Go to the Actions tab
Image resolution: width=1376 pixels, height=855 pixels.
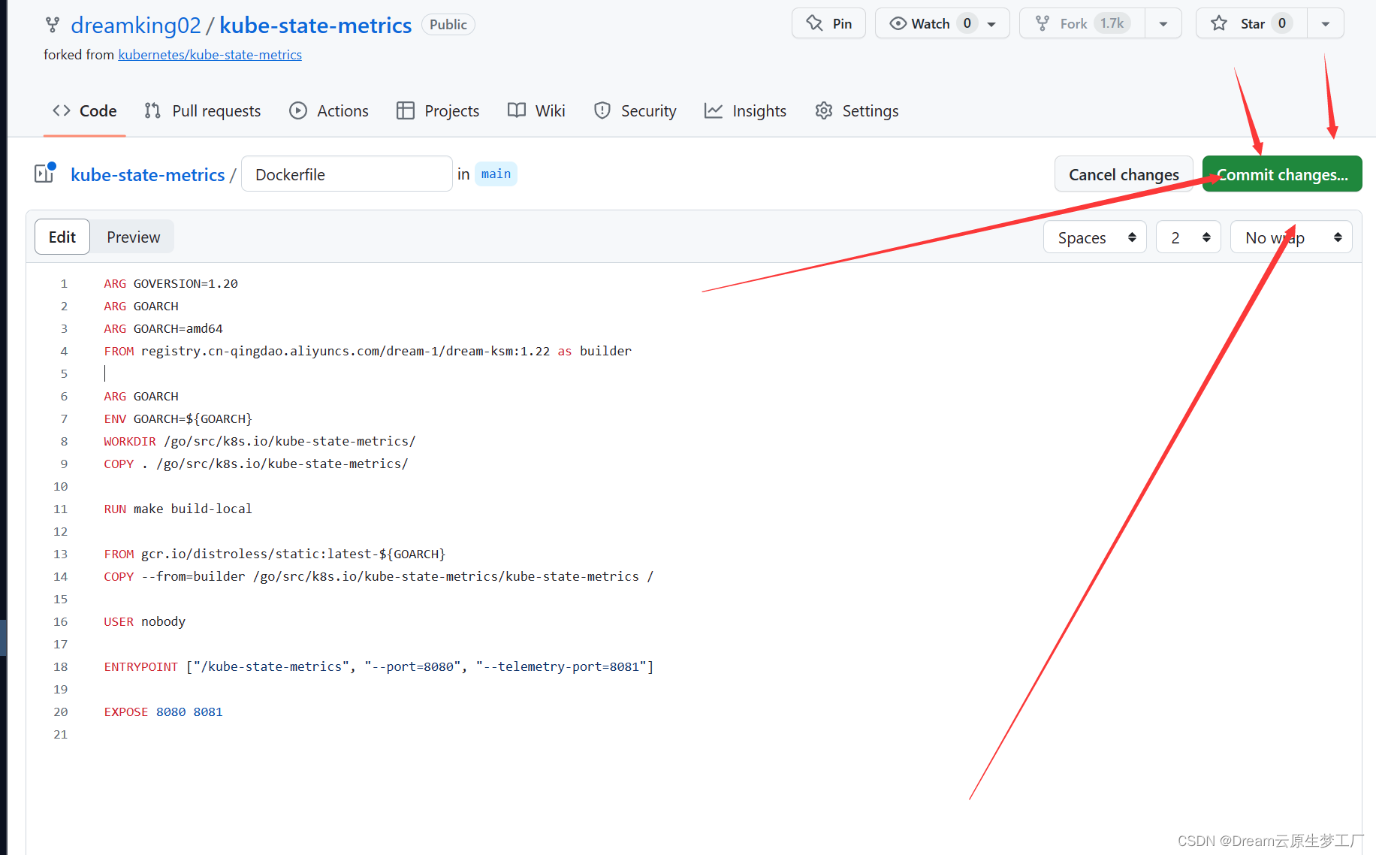329,110
